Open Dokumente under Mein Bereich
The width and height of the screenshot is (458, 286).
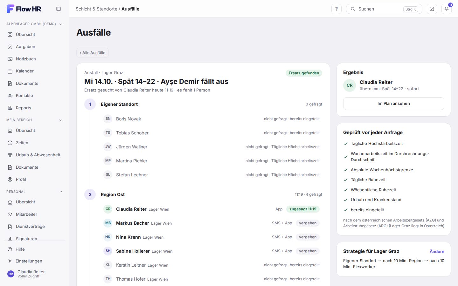point(34,167)
